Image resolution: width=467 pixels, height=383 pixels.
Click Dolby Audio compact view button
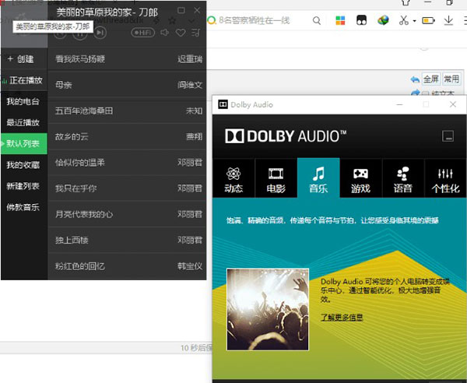[x=448, y=136]
